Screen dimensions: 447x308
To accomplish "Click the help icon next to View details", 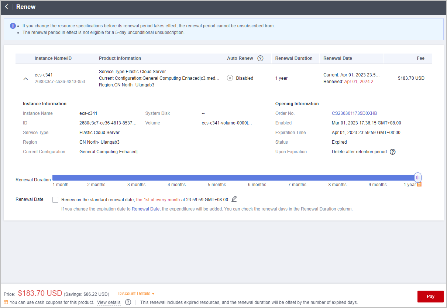I will 128,302.
